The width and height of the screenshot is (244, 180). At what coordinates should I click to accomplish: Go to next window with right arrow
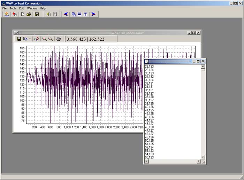click(x=93, y=14)
